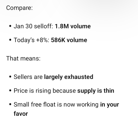Screen dimensions: 138x128
Task: Click the bullet before 'Price is rising'
Action: [x=10, y=91]
